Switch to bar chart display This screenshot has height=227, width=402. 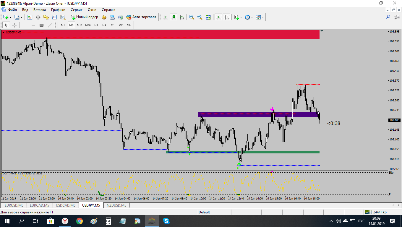pos(165,17)
